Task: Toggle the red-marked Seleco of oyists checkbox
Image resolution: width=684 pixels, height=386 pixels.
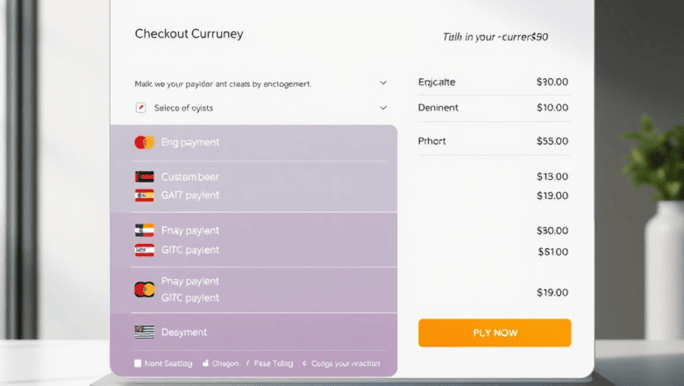Action: [x=140, y=108]
